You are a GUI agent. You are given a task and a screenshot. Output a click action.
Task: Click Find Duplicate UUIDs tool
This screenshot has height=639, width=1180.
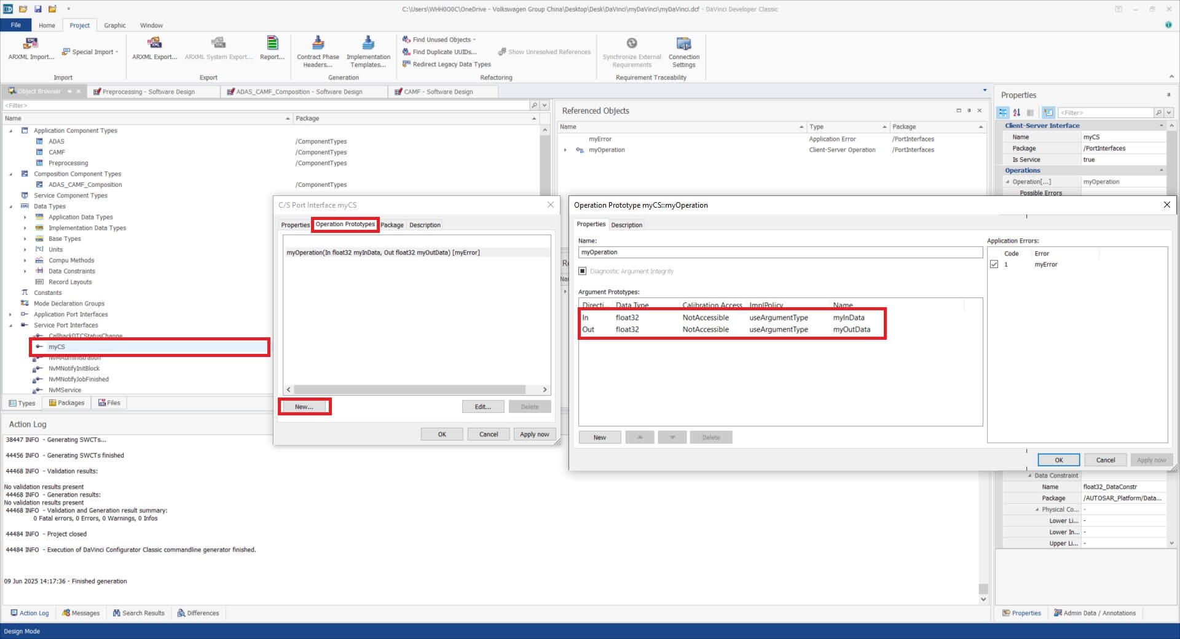click(439, 52)
